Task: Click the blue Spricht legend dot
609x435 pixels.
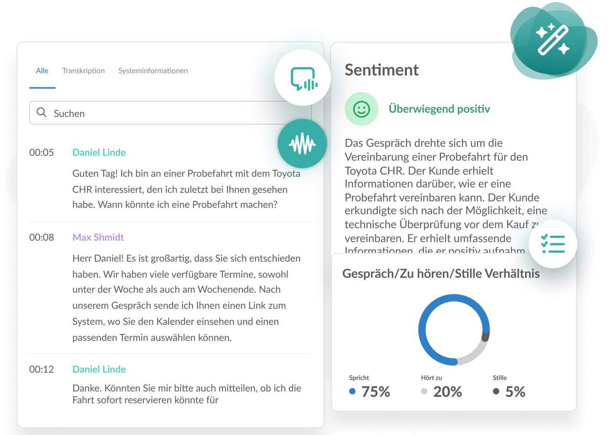Action: tap(352, 391)
